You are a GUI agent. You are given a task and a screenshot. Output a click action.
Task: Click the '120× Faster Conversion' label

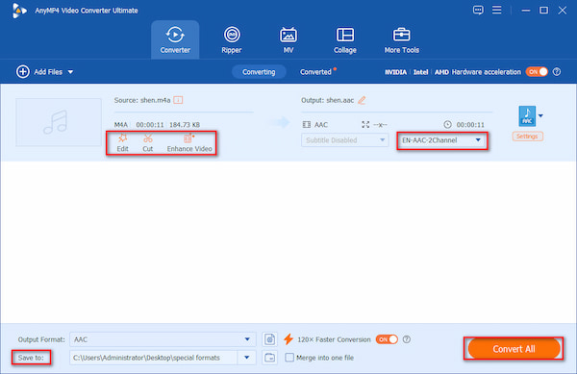(334, 339)
